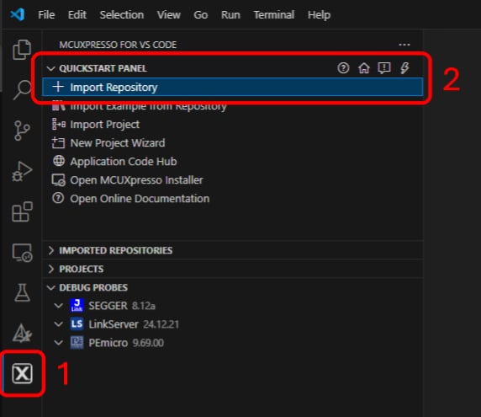Open the Search view in activity bar
This screenshot has height=417, width=481.
point(22,90)
